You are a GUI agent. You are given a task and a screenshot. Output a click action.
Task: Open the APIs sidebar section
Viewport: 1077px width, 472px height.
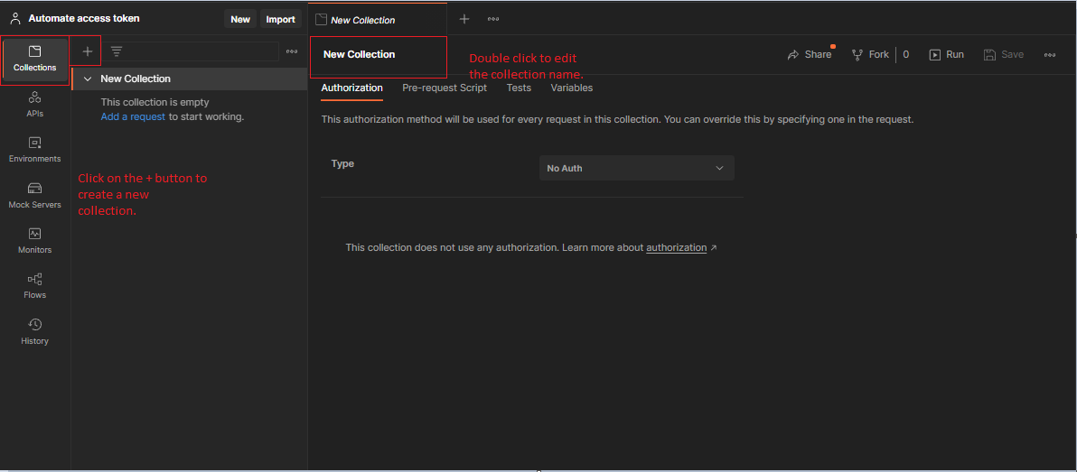pos(35,105)
